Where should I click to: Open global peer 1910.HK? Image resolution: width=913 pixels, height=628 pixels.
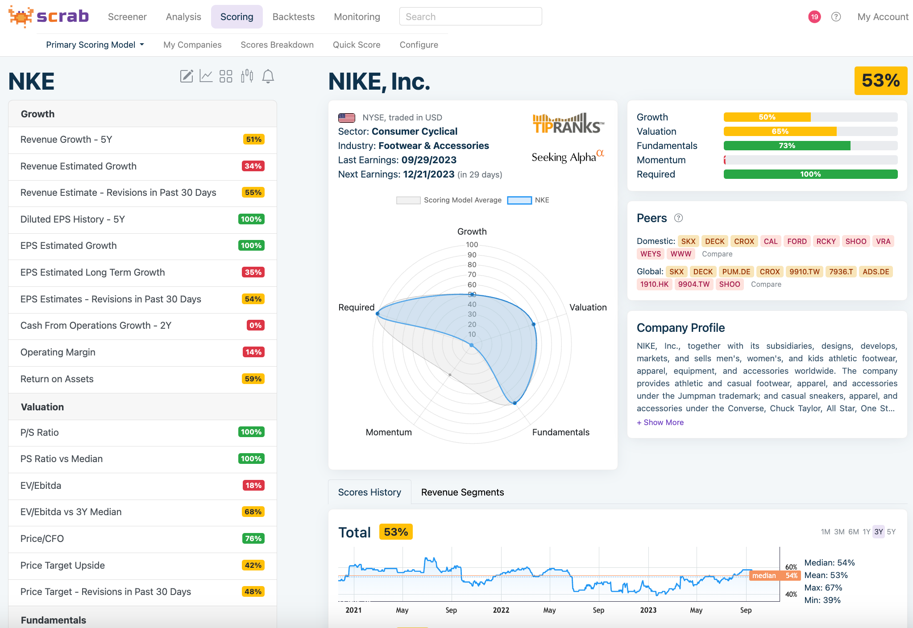tap(654, 284)
